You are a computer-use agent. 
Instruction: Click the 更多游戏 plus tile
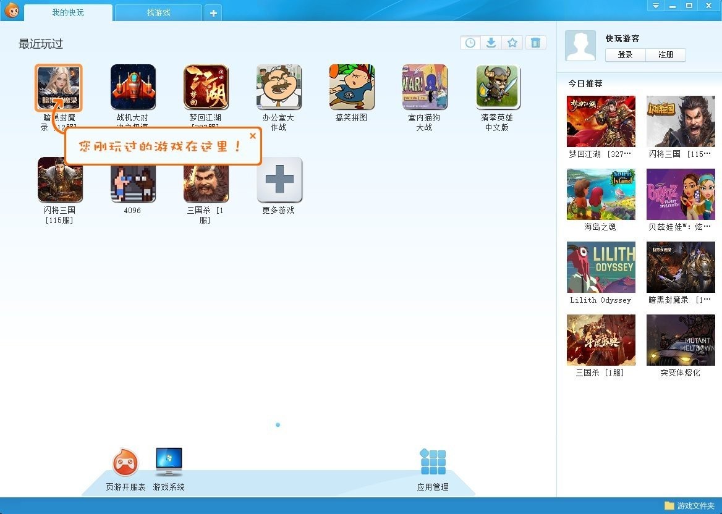[x=279, y=179]
